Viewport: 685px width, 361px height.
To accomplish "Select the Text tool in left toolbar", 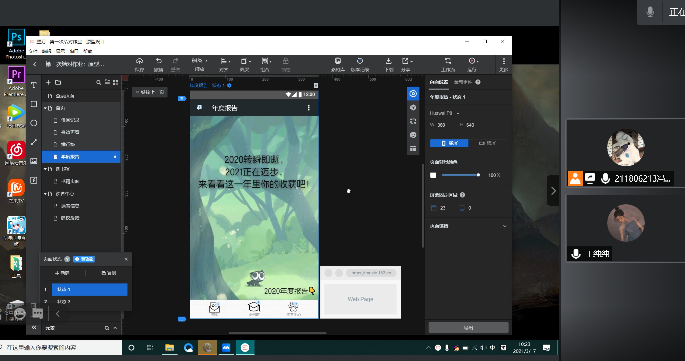I will tap(34, 85).
